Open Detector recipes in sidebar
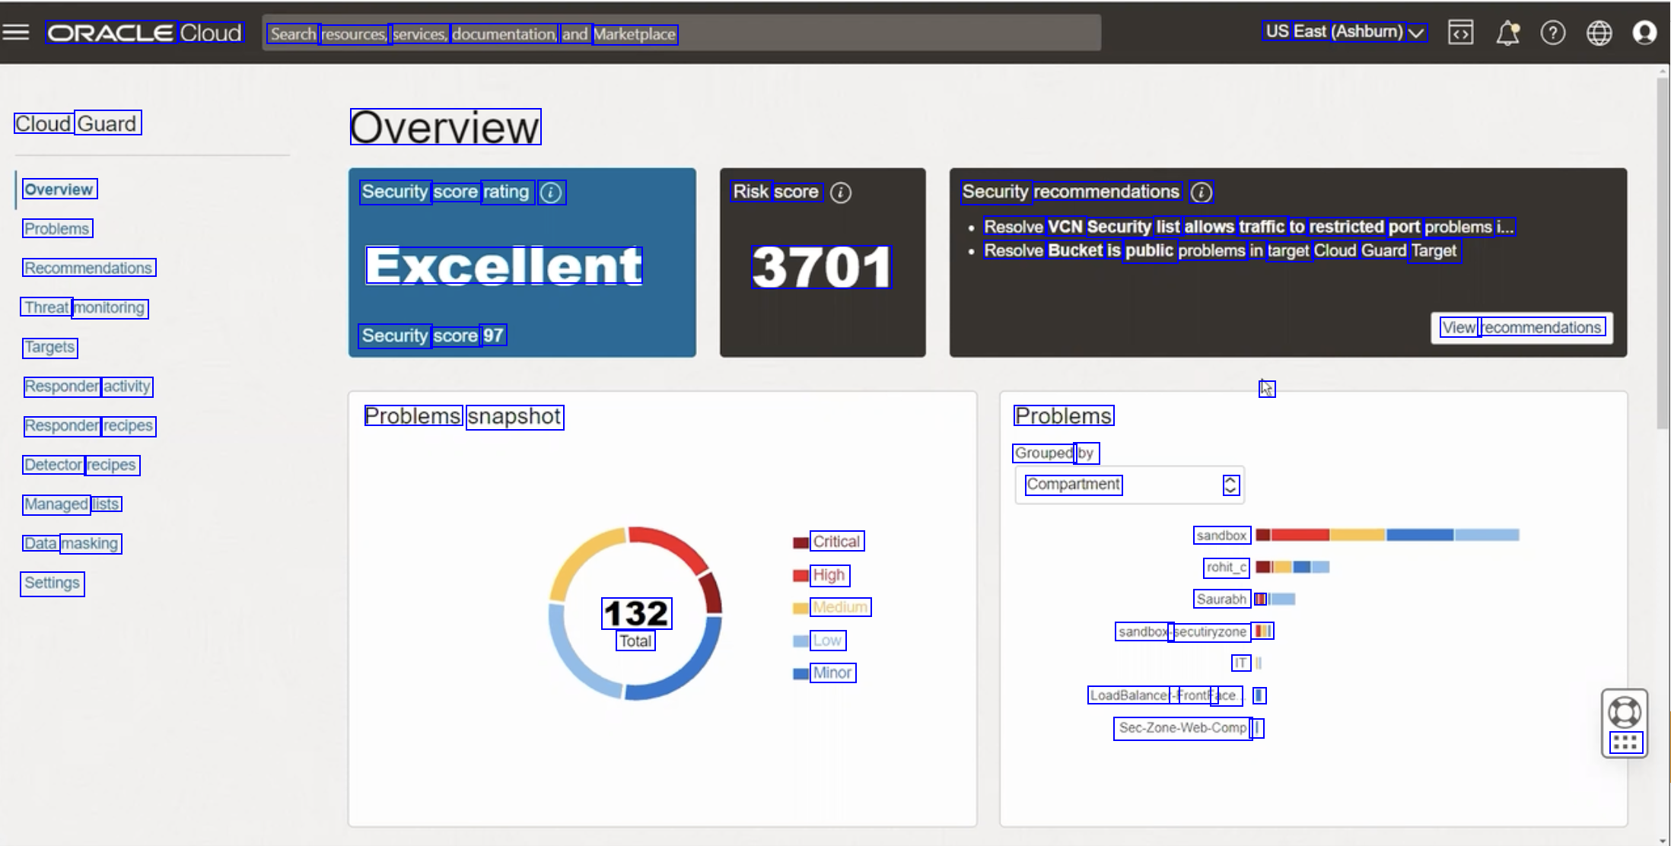Image resolution: width=1671 pixels, height=846 pixels. pyautogui.click(x=80, y=465)
